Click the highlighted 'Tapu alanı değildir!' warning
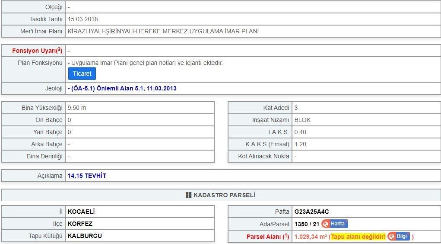441x244 pixels. pyautogui.click(x=358, y=237)
